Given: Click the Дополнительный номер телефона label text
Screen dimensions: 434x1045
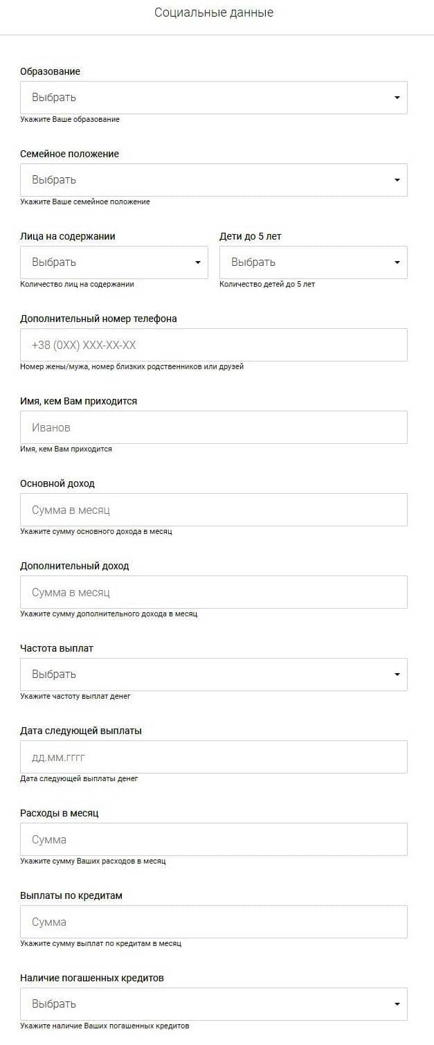Looking at the screenshot, I should 98,319.
